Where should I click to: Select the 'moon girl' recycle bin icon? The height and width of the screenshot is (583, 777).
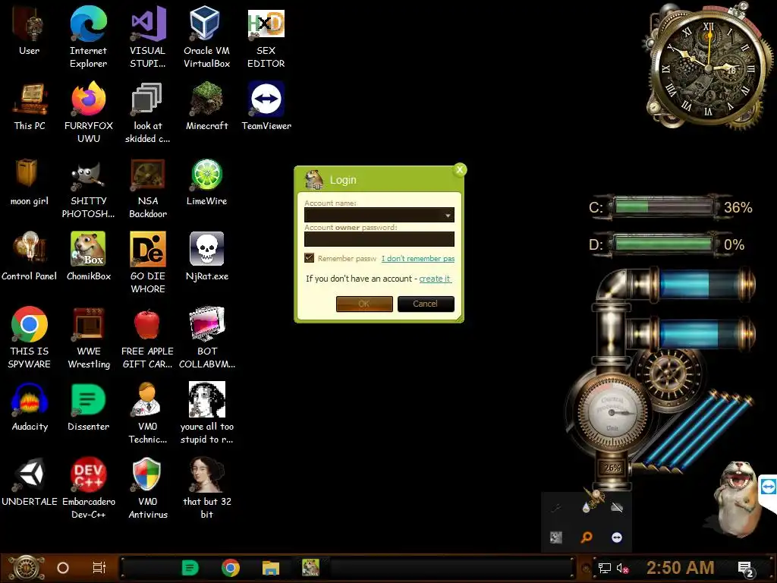coord(30,182)
